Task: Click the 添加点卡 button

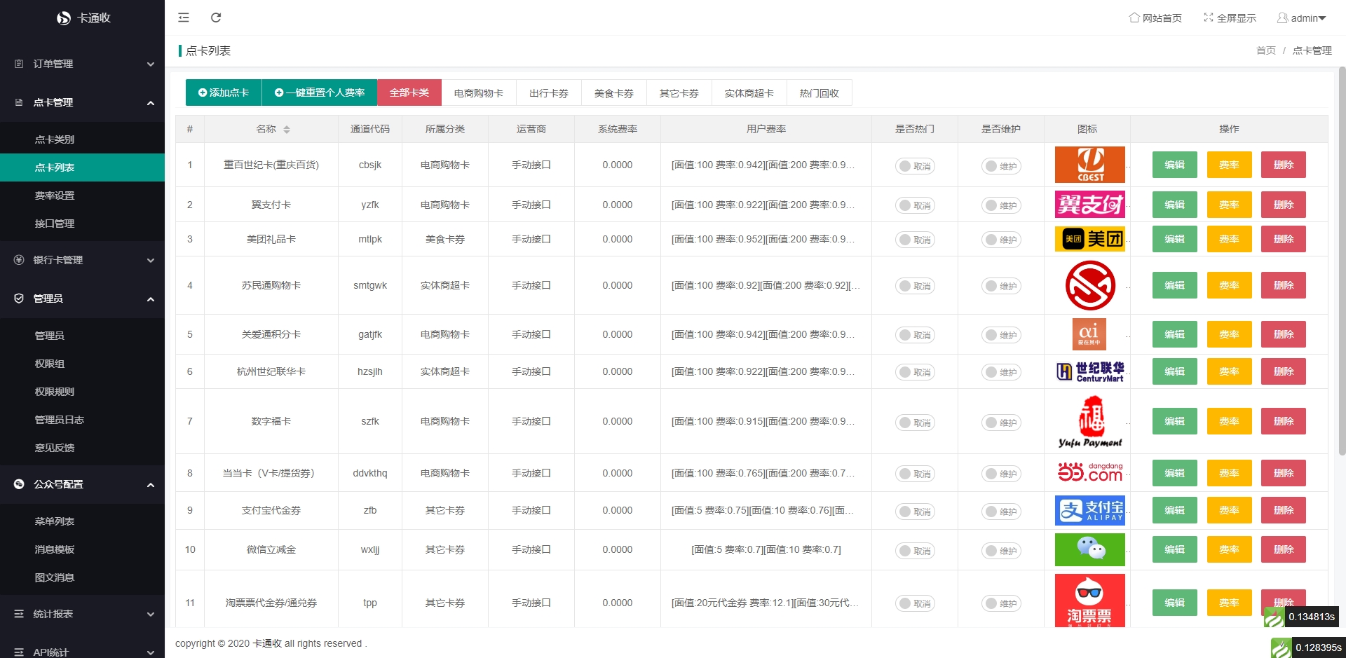Action: 223,92
